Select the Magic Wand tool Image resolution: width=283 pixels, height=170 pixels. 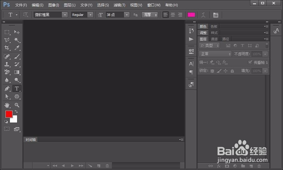pyautogui.click(x=17, y=40)
